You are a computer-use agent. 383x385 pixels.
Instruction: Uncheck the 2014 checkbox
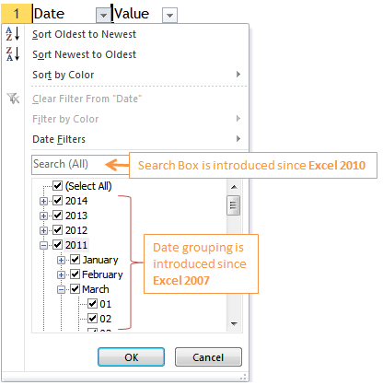click(x=57, y=201)
